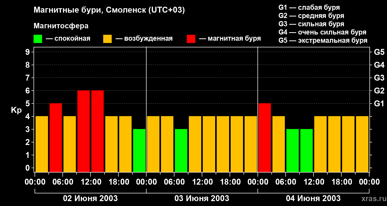Select the green bar ending 02 Июня 2003
The height and width of the screenshot is (206, 387).
click(x=139, y=151)
